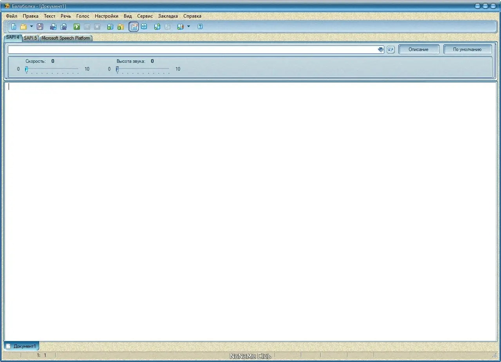Open the Речь menu
Viewport: 501px width, 362px height.
click(x=66, y=16)
